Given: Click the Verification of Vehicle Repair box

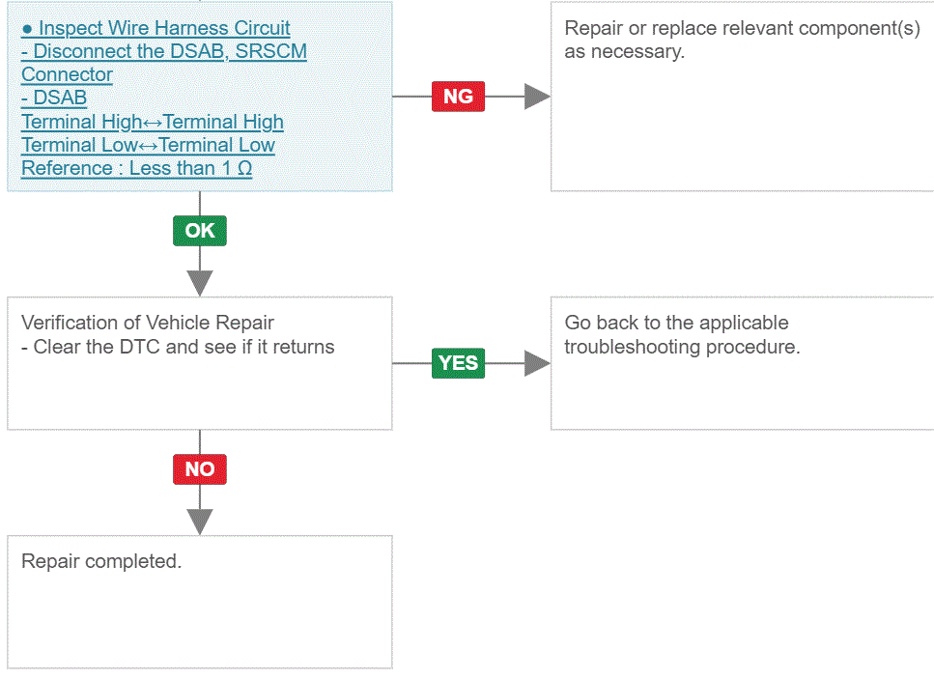Looking at the screenshot, I should pyautogui.click(x=200, y=363).
